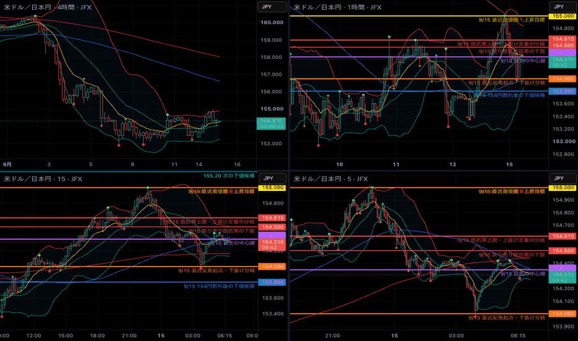Click the yellow 155.000 price label on the 1-hour chart
This screenshot has height=341, width=578.
point(563,16)
